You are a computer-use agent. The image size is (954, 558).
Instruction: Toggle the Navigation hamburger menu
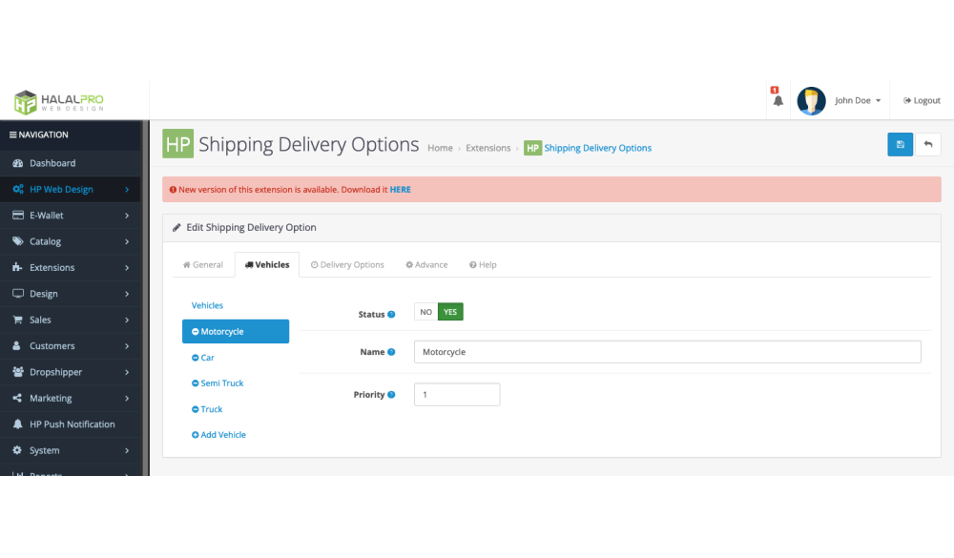[13, 134]
